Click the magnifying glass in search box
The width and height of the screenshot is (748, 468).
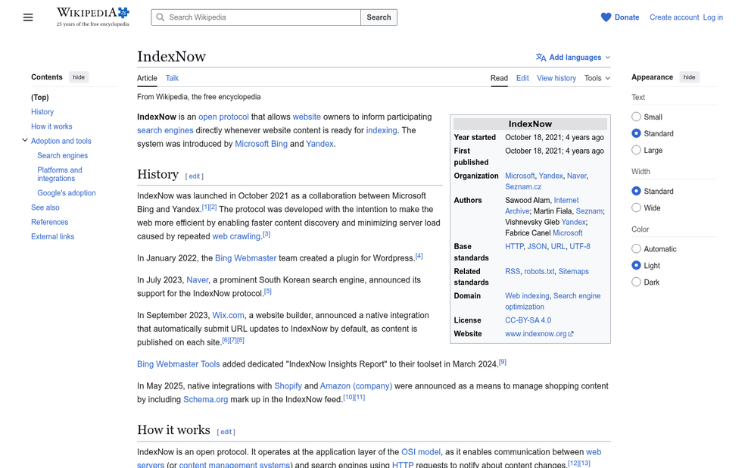[x=161, y=17]
